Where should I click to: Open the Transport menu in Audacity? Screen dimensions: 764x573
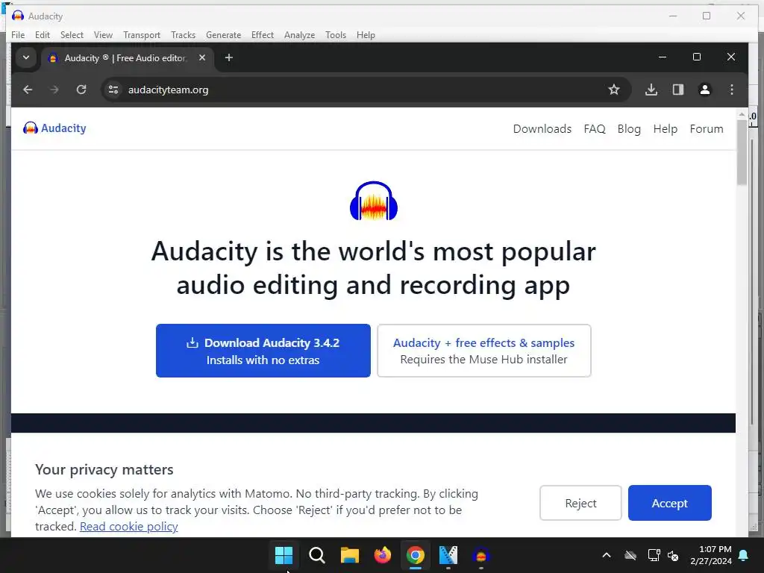tap(142, 35)
